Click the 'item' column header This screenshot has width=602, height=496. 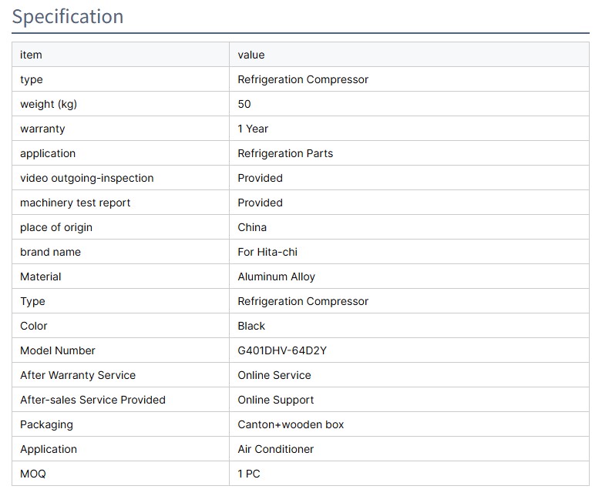tap(31, 55)
